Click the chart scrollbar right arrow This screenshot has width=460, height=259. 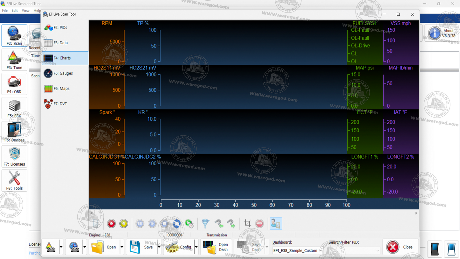pos(416,213)
